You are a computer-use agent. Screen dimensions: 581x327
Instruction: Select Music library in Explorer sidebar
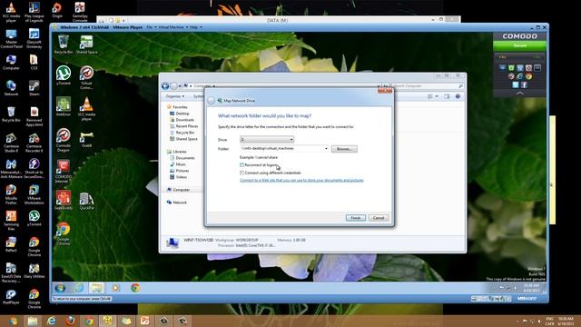tap(178, 164)
